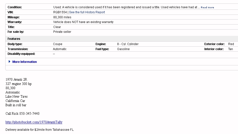Screen dimensions: 238x134
Task: Click the Automatic value in Transmission row
Action: (x=60, y=49)
